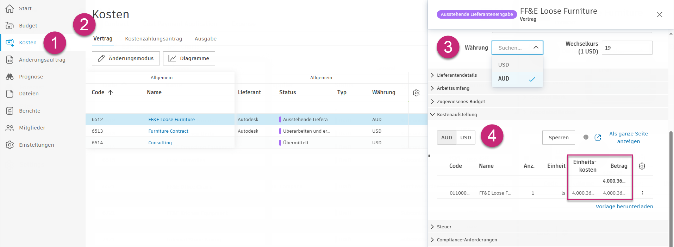
Task: Open the Prognose binoculars icon
Action: (10, 77)
